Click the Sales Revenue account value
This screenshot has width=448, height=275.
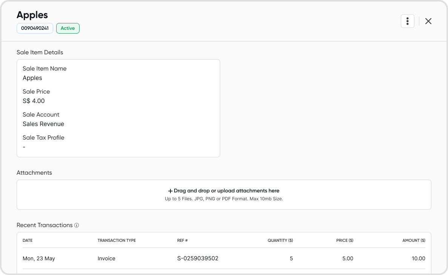[43, 124]
